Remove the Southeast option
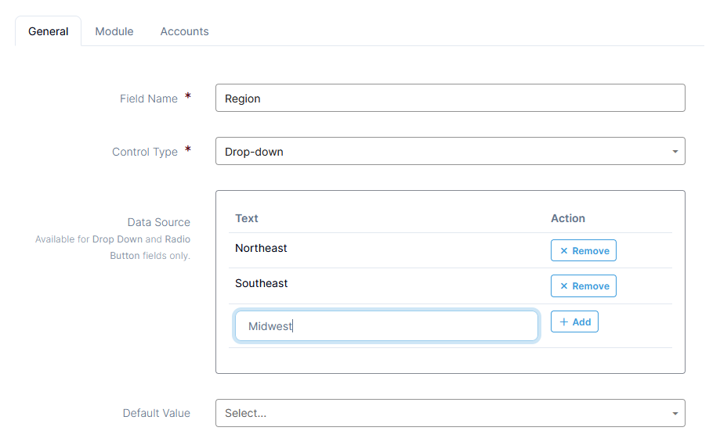720x431 pixels. [x=584, y=286]
